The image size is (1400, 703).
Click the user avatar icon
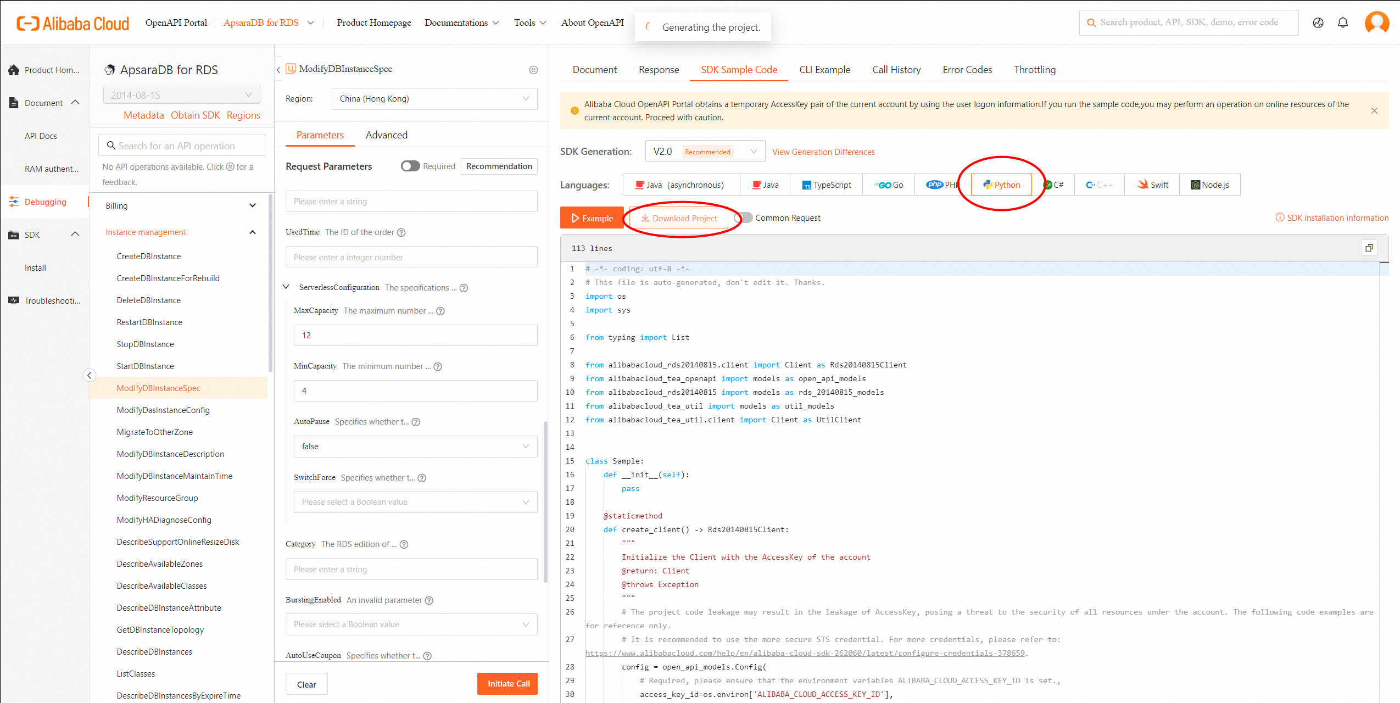[1376, 23]
